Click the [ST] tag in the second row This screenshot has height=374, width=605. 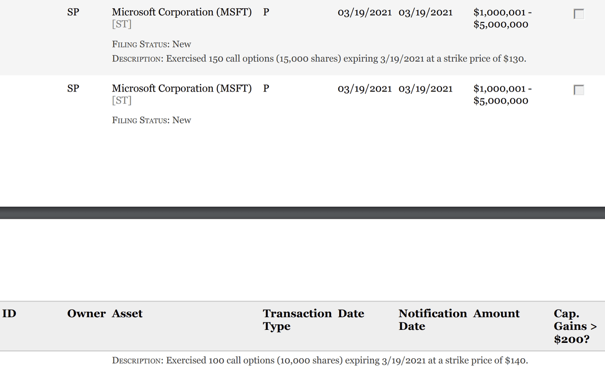pyautogui.click(x=121, y=100)
